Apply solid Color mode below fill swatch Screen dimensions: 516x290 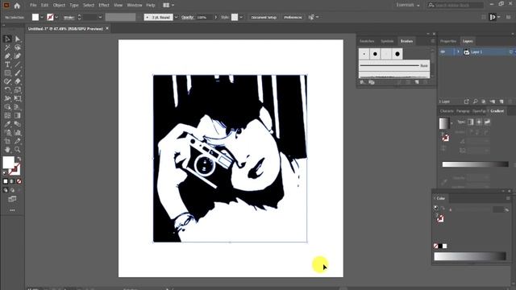(6, 181)
